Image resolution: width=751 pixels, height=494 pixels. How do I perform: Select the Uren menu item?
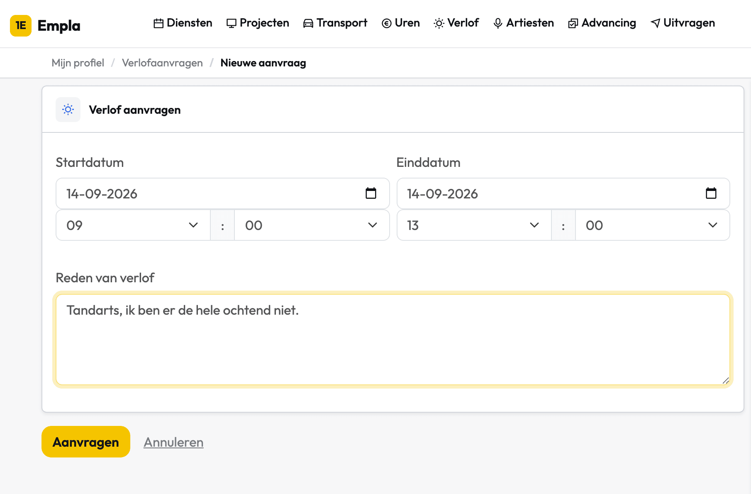pyautogui.click(x=401, y=23)
